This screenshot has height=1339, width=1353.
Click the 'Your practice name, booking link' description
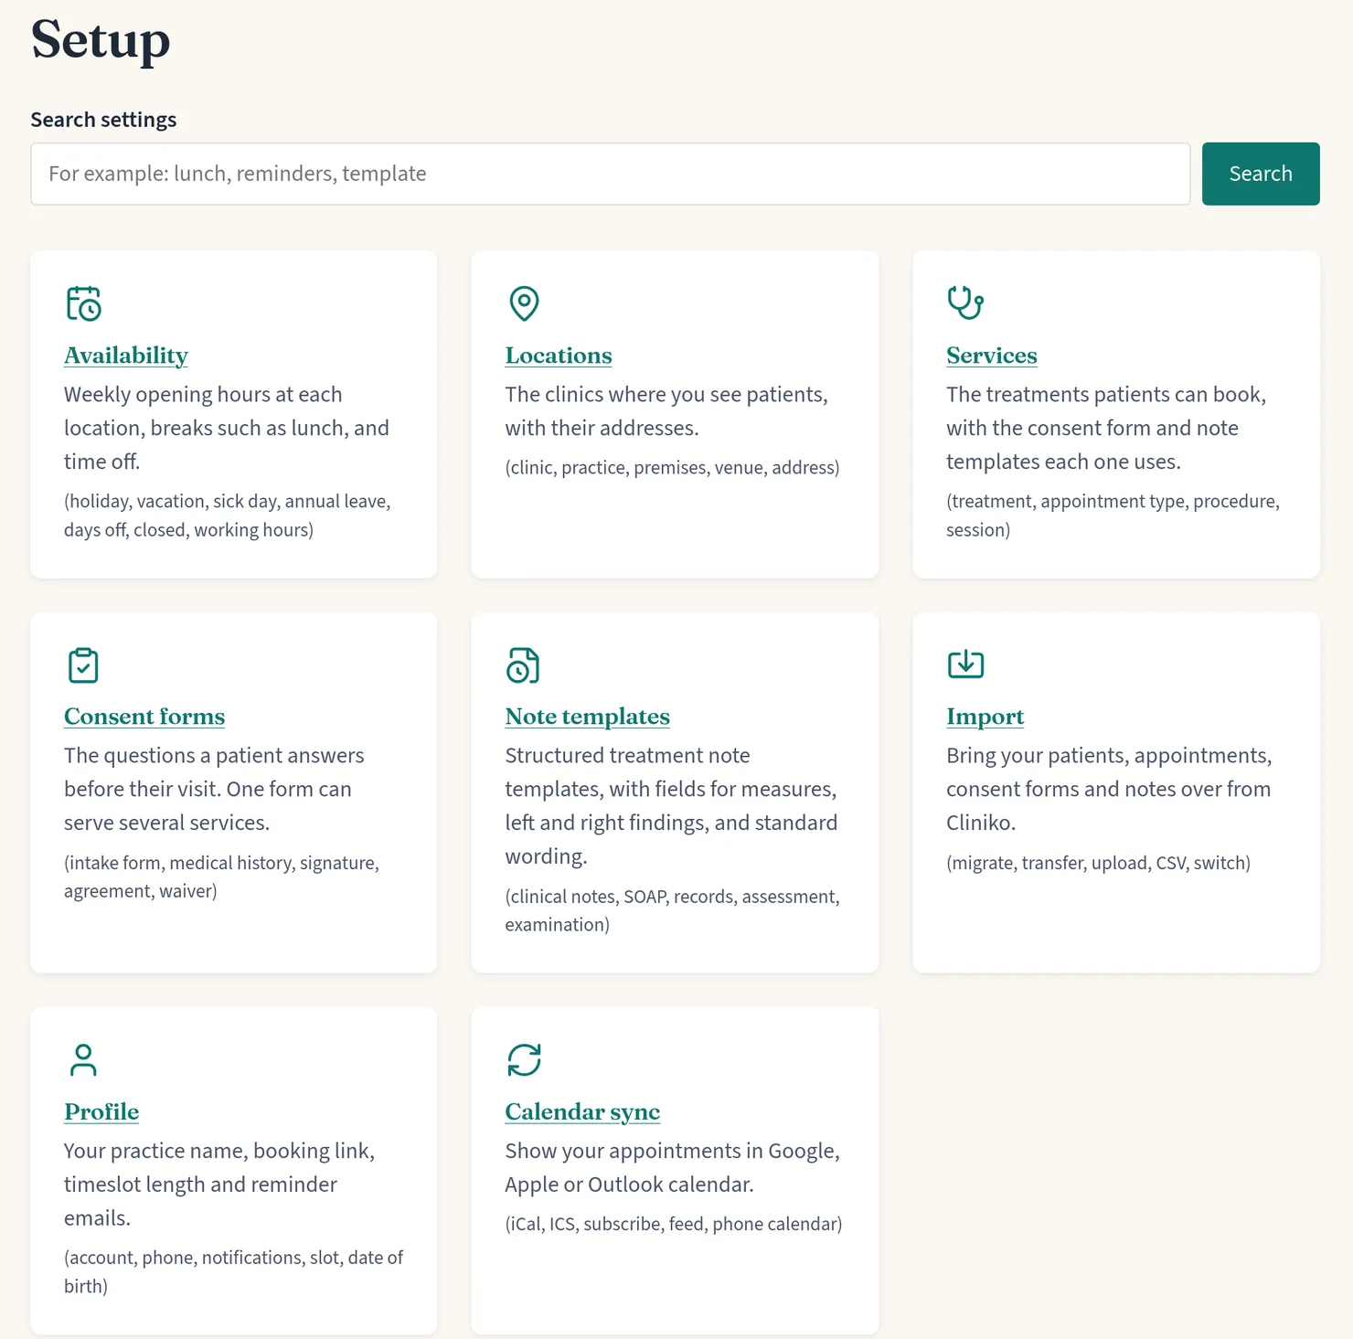click(x=219, y=1185)
